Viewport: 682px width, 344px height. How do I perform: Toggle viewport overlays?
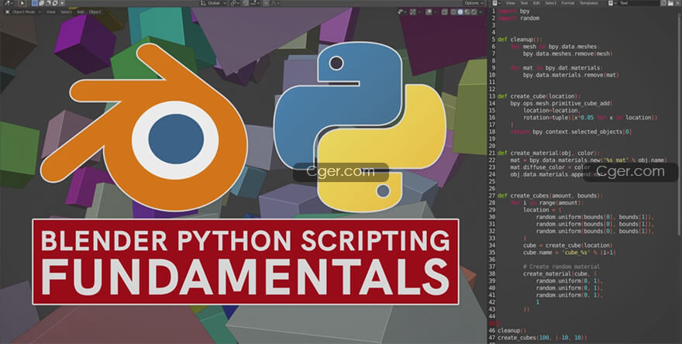pos(429,12)
